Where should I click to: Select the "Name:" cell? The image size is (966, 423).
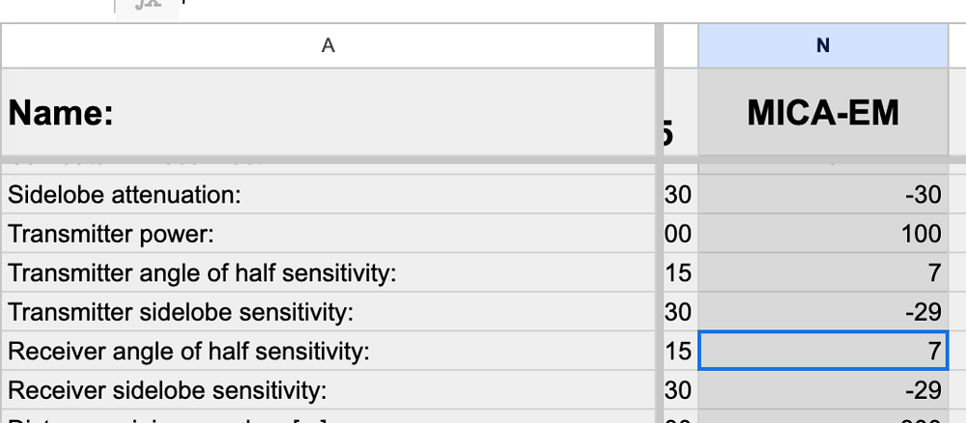pos(327,112)
